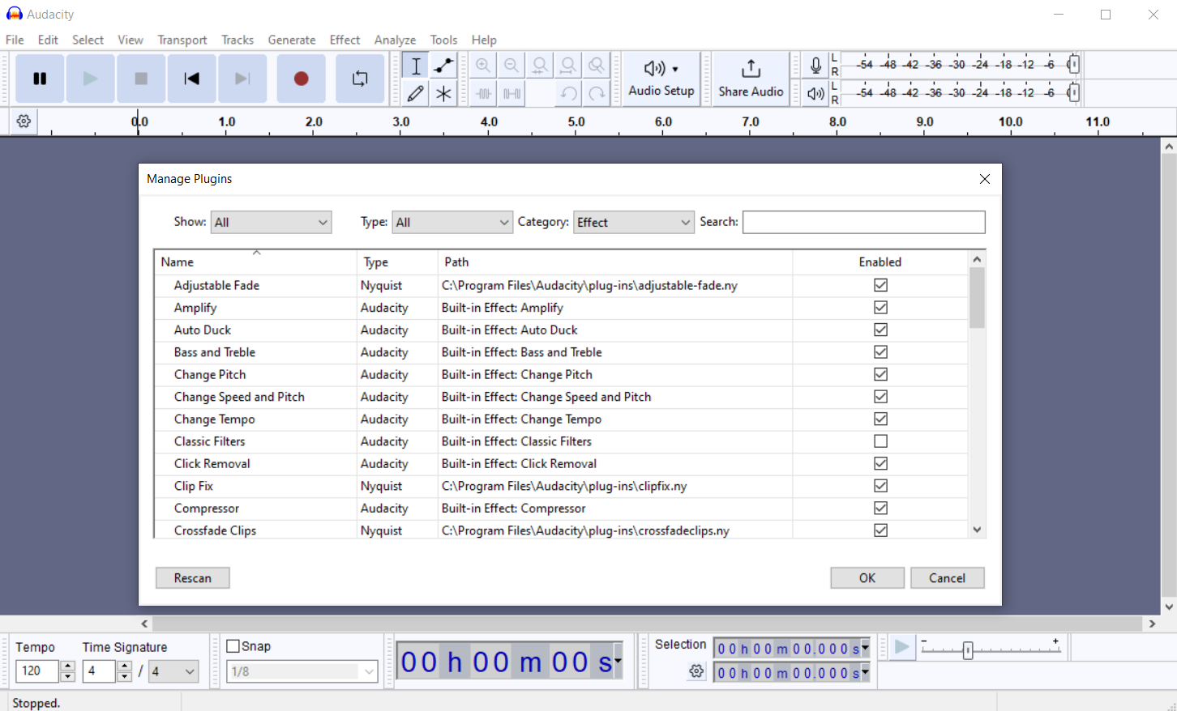The image size is (1177, 711).
Task: Uncheck Enabled box for Change Pitch
Action: (880, 374)
